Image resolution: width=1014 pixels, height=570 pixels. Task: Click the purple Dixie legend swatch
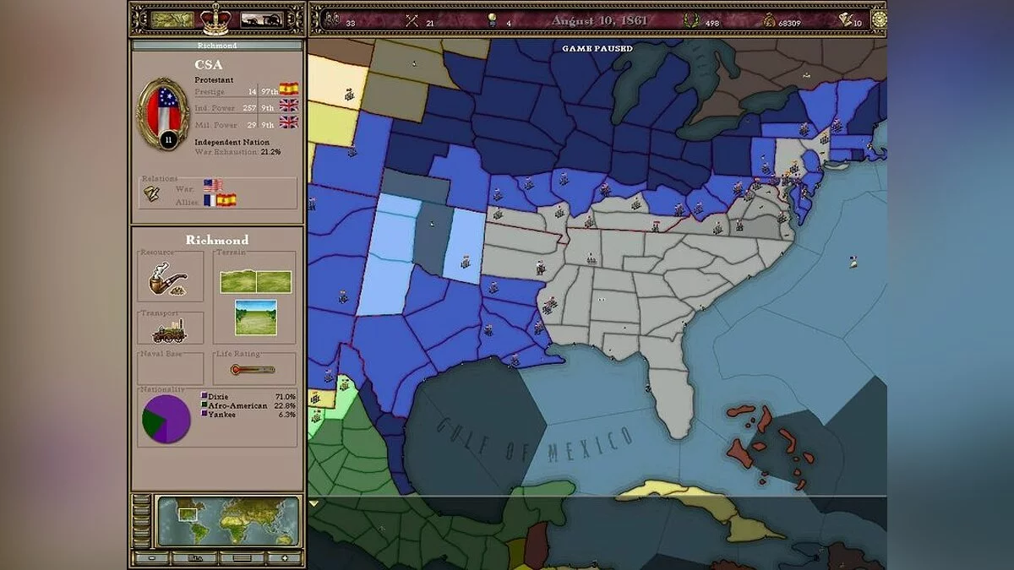click(x=204, y=397)
